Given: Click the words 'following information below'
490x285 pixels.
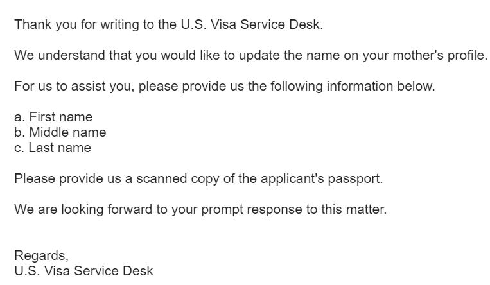Looking at the screenshot, I should pyautogui.click(x=353, y=87).
